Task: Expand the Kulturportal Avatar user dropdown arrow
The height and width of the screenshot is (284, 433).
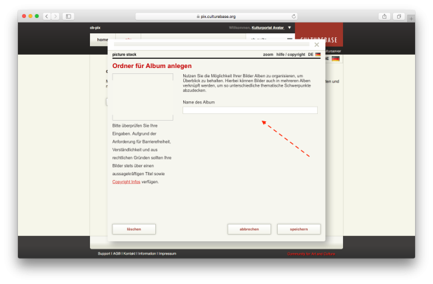Action: click(x=290, y=27)
